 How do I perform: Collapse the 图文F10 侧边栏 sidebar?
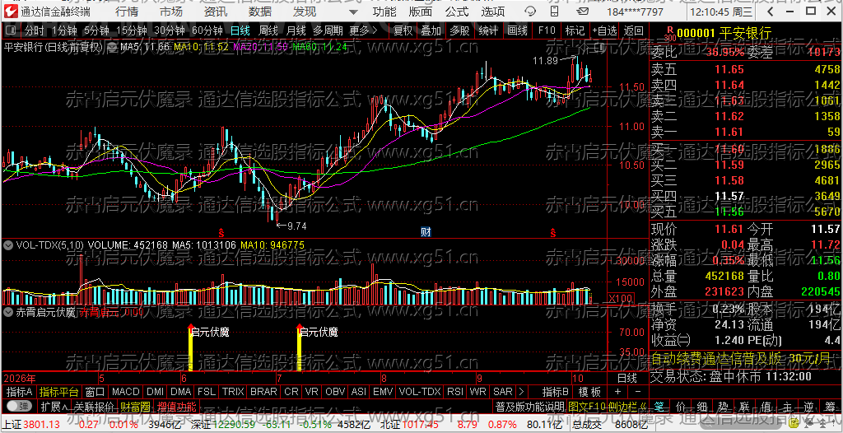click(607, 406)
